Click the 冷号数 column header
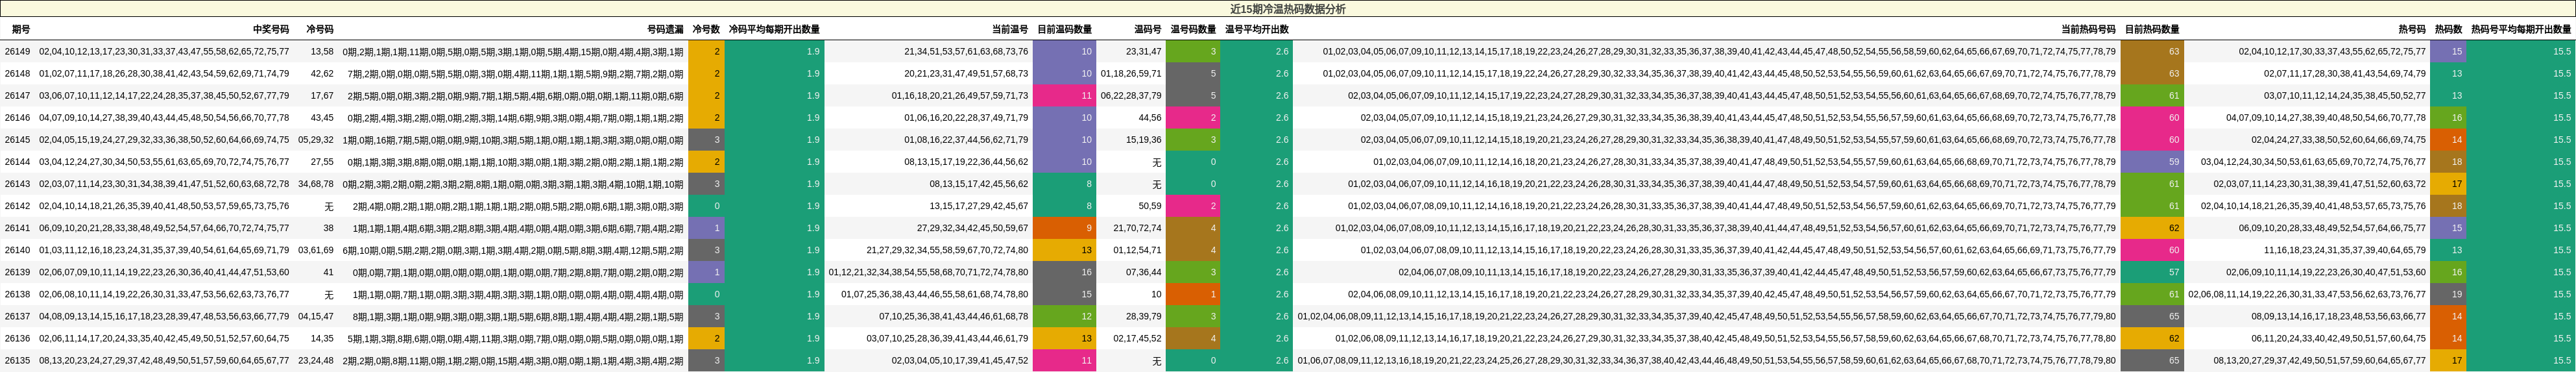The image size is (2576, 372). tap(706, 30)
